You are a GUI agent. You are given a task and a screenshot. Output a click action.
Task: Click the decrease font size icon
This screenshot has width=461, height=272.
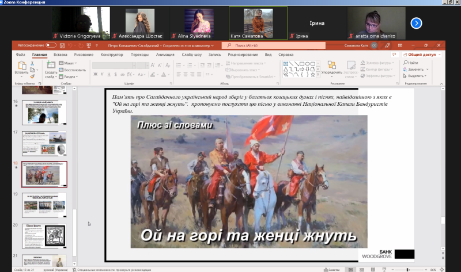tap(160, 65)
